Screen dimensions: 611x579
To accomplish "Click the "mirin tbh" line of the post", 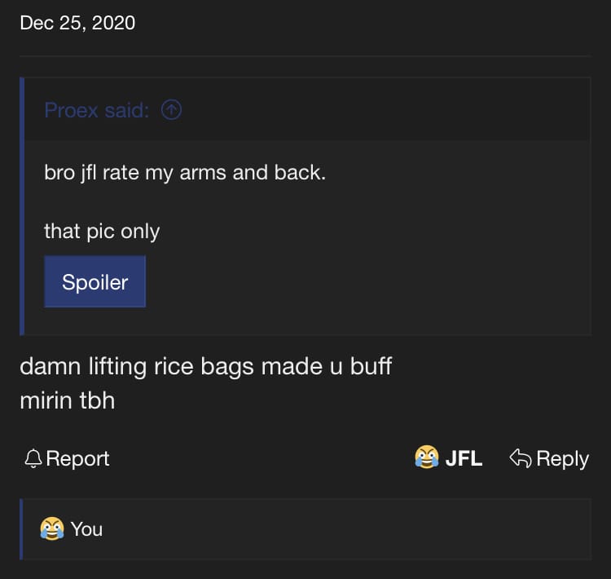I will [67, 400].
